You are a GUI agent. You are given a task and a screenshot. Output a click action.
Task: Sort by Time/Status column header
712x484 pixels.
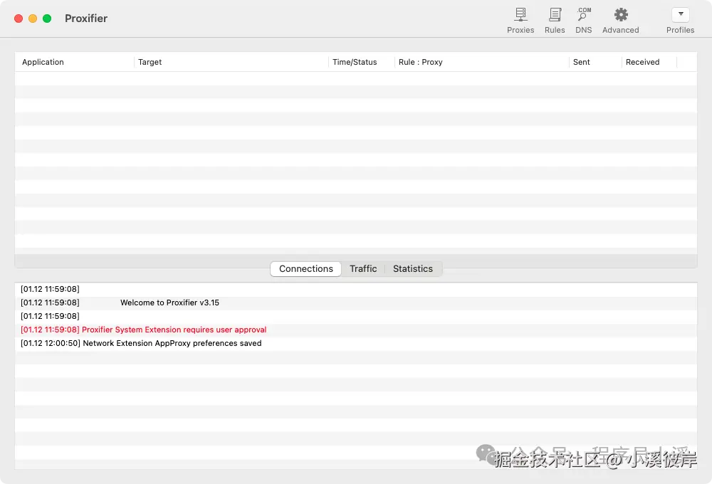(362, 62)
